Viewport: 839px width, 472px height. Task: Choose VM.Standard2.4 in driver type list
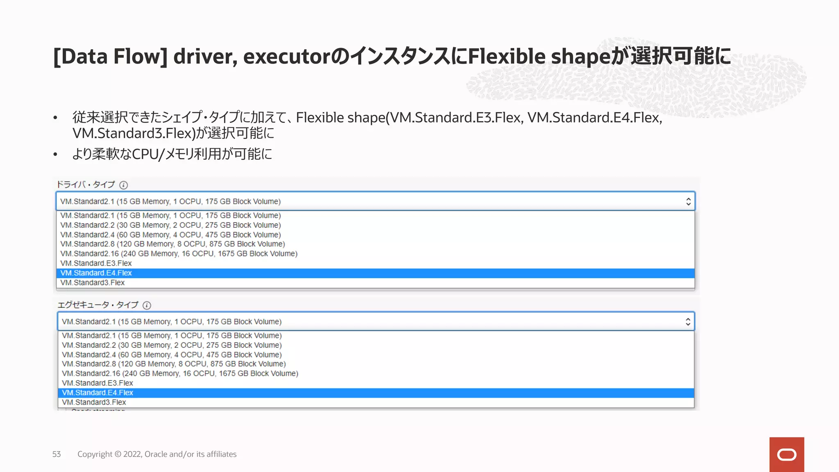pyautogui.click(x=376, y=235)
